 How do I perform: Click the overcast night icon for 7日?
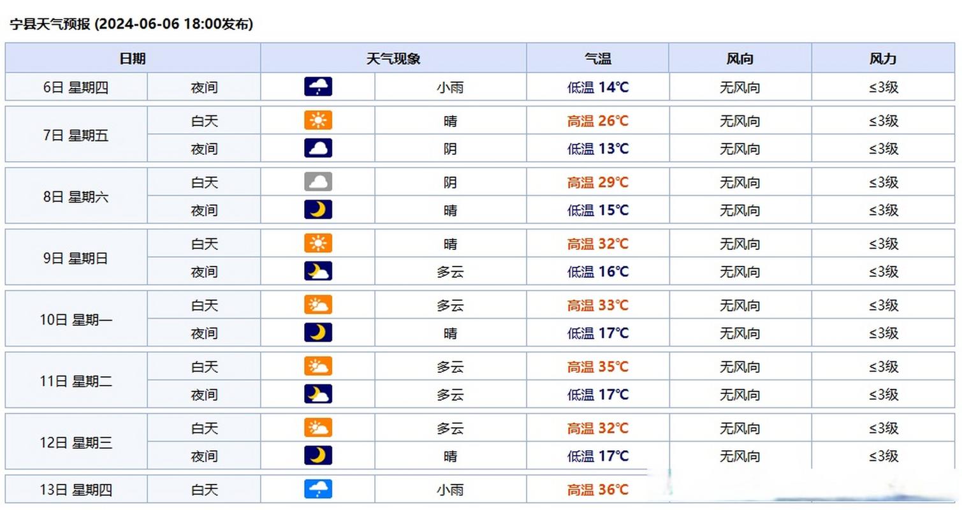click(317, 149)
